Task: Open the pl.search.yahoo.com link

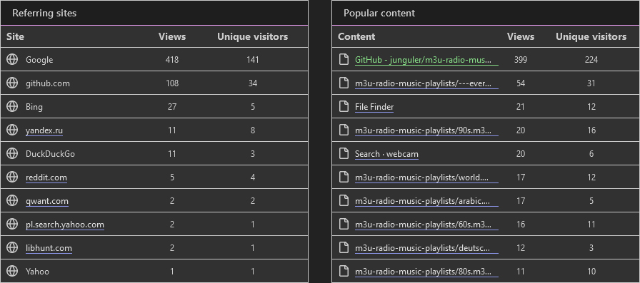Action: [65, 225]
